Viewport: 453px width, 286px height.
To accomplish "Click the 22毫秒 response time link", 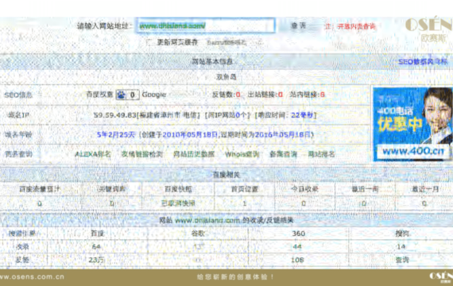I will pyautogui.click(x=302, y=115).
